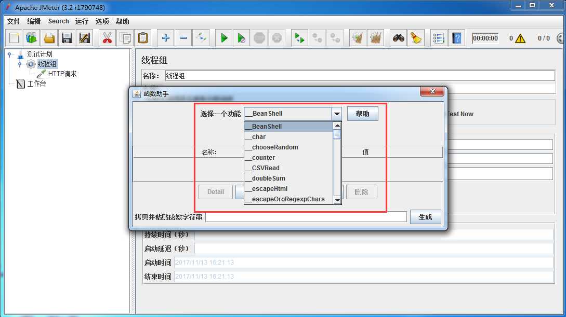Choose __escapeHtml from the function list
The height and width of the screenshot is (317, 566).
coord(288,189)
